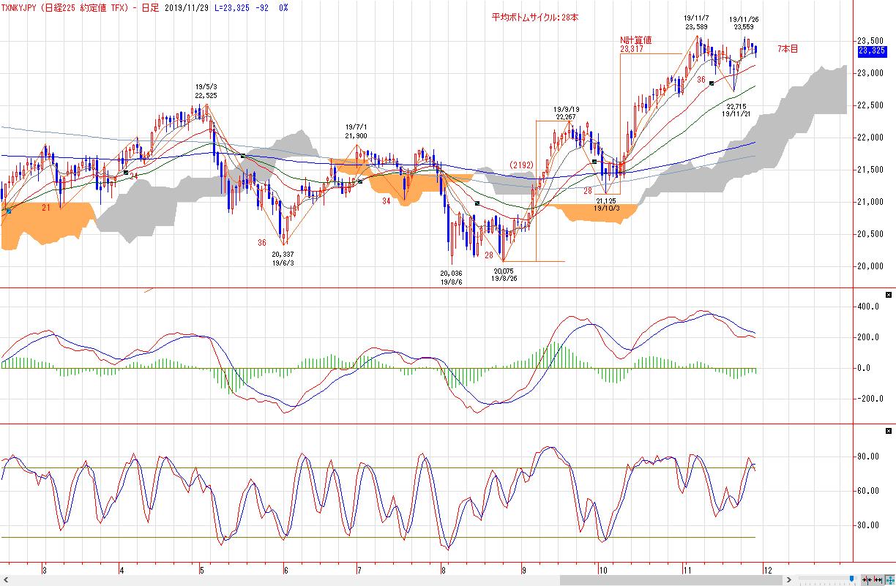Click the N計算値 23,317 label

(635, 45)
